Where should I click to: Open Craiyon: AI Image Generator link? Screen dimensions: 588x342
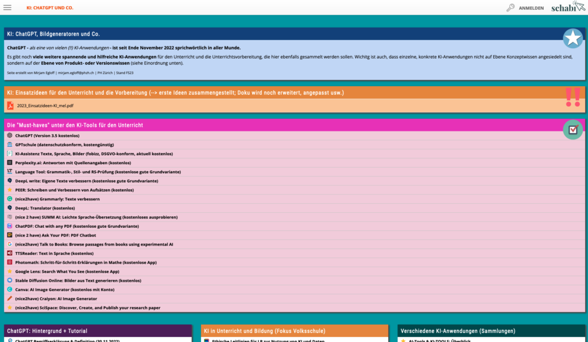pos(56,298)
